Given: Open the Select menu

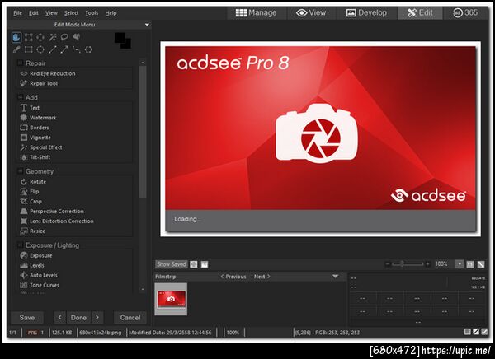Looking at the screenshot, I should click(71, 13).
